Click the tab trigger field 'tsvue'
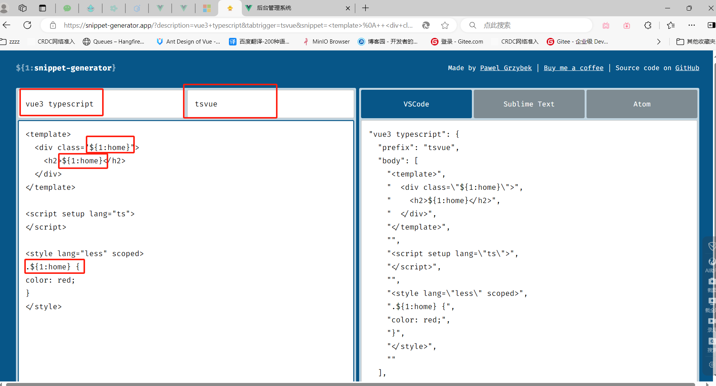The width and height of the screenshot is (716, 386). pos(270,104)
